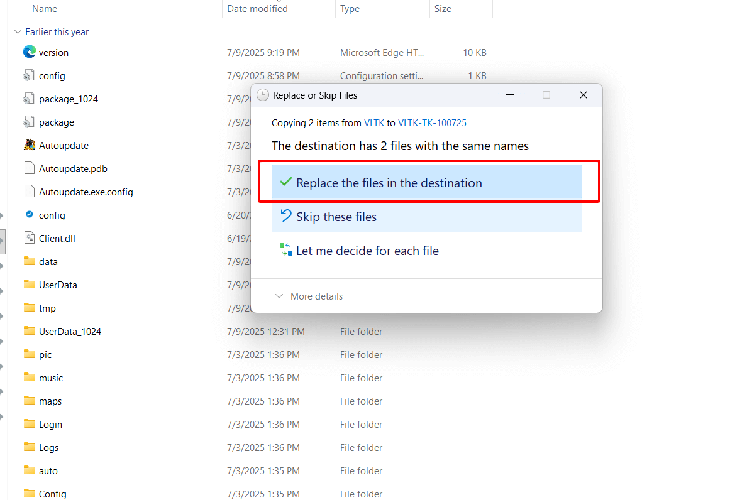This screenshot has height=500, width=747.
Task: Select the Autoupdate.pdb file icon
Action: click(x=29, y=168)
